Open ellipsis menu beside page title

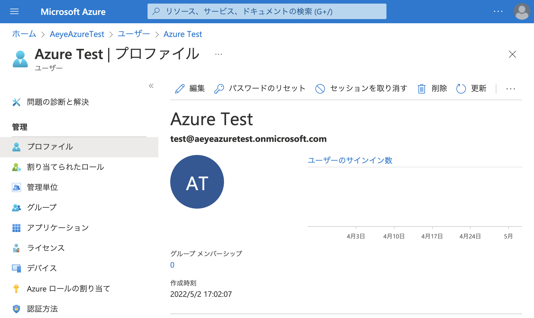(x=218, y=54)
